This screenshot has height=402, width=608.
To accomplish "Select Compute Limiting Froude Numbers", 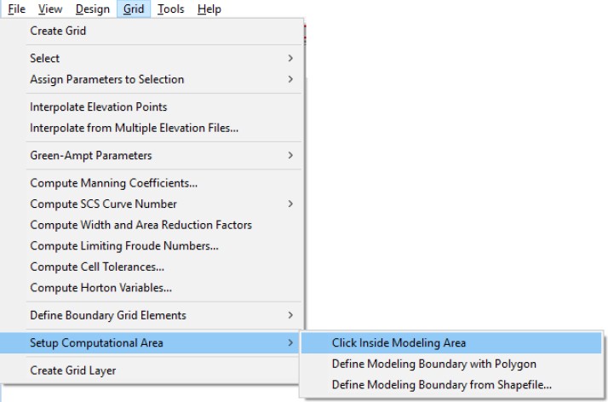I will coord(123,246).
